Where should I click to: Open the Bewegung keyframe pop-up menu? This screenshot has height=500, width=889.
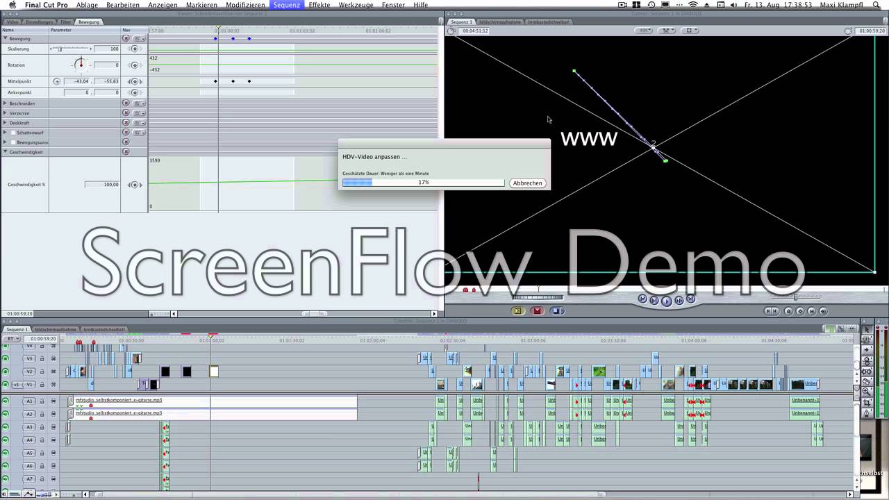click(139, 38)
